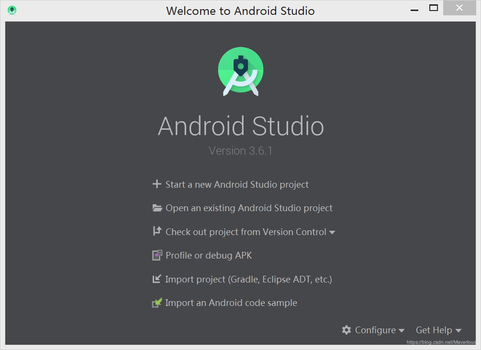
Task: Start a new Android Studio project
Action: 237,184
